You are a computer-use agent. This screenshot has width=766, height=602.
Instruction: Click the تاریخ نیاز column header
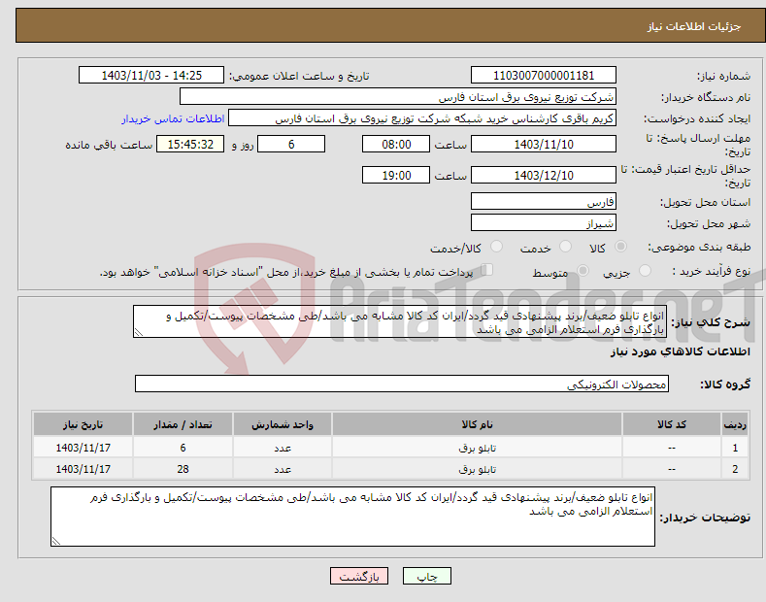(83, 424)
